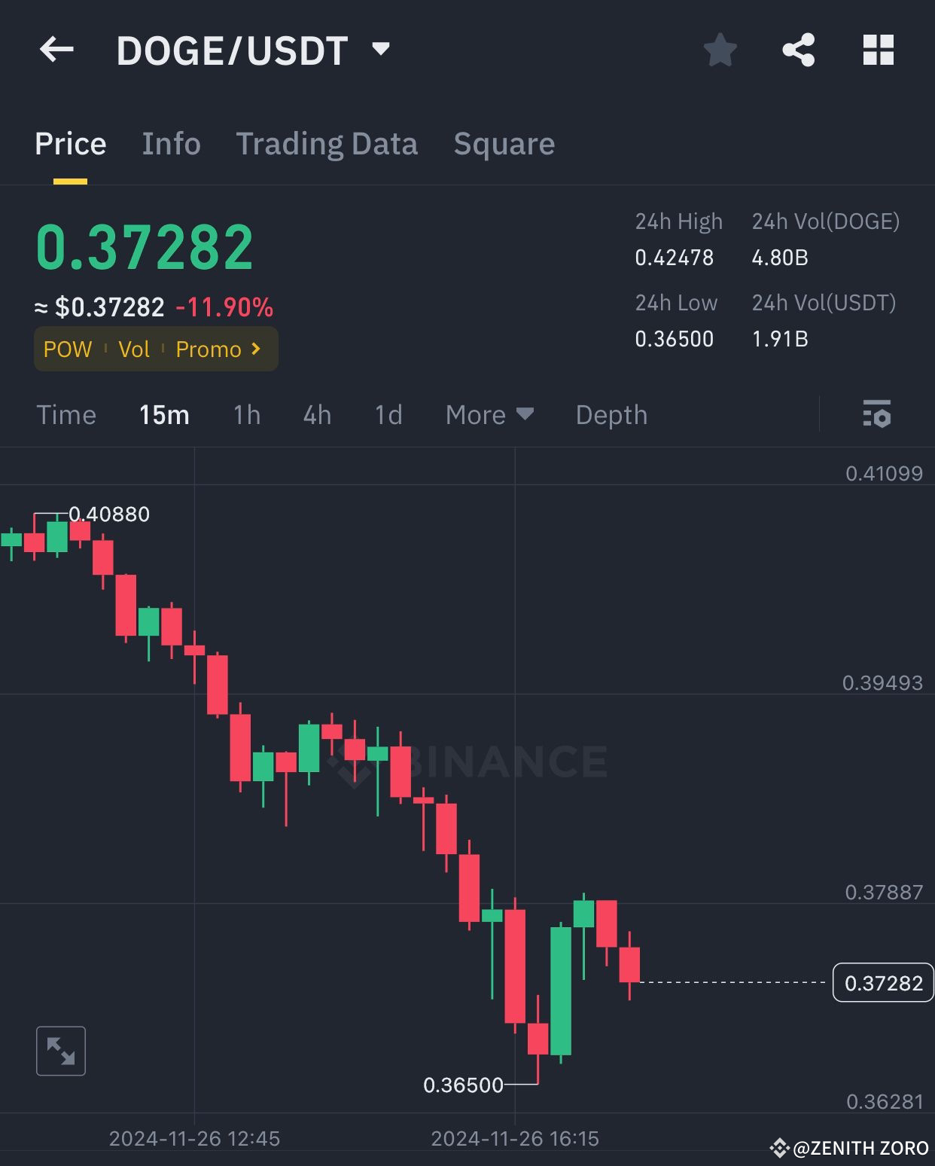Open the Square tab

[504, 143]
